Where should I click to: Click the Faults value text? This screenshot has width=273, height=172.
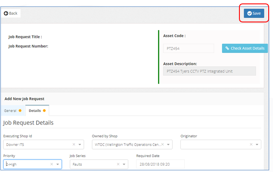78,164
